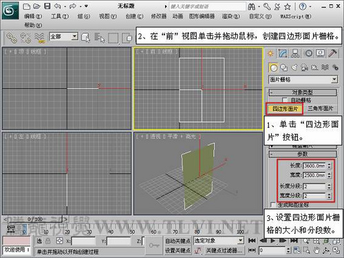Open the 3ds Max application menu logo
This screenshot has width=344, height=258.
pos(10,11)
